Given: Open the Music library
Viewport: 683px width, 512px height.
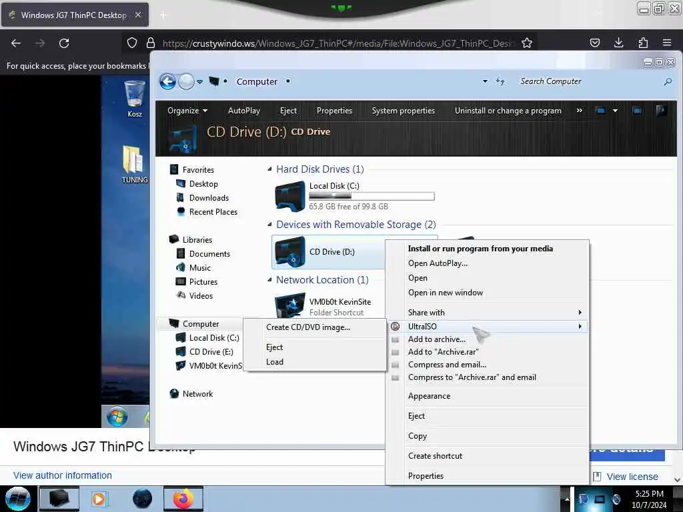Looking at the screenshot, I should (x=200, y=268).
